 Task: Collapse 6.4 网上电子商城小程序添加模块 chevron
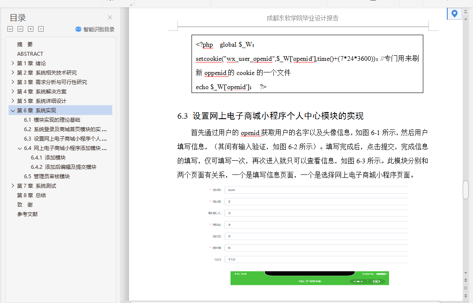20,148
